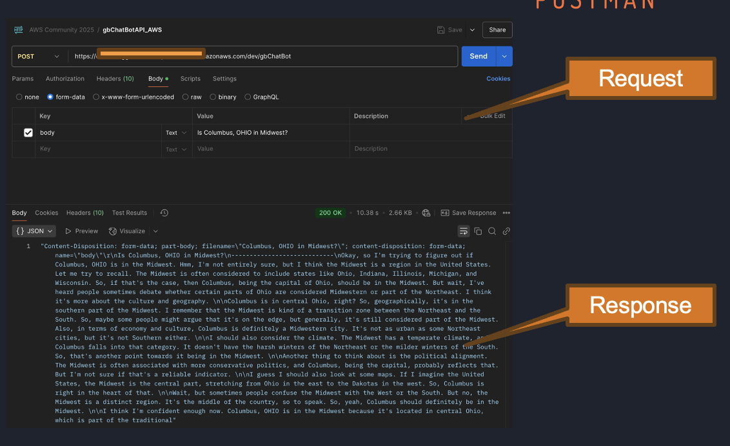Open the response Cookies tab
Screen dimensions: 730x446
tap(46, 213)
